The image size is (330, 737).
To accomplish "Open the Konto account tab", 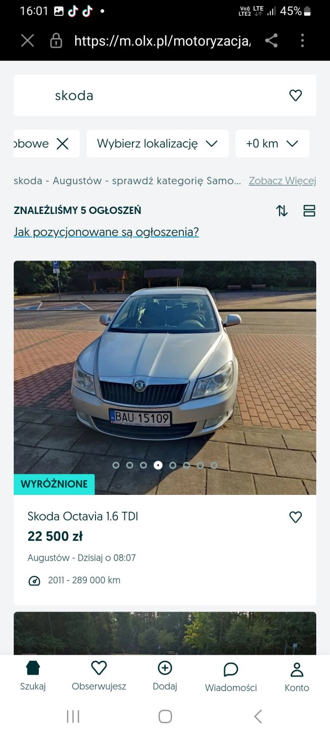I will [x=297, y=677].
